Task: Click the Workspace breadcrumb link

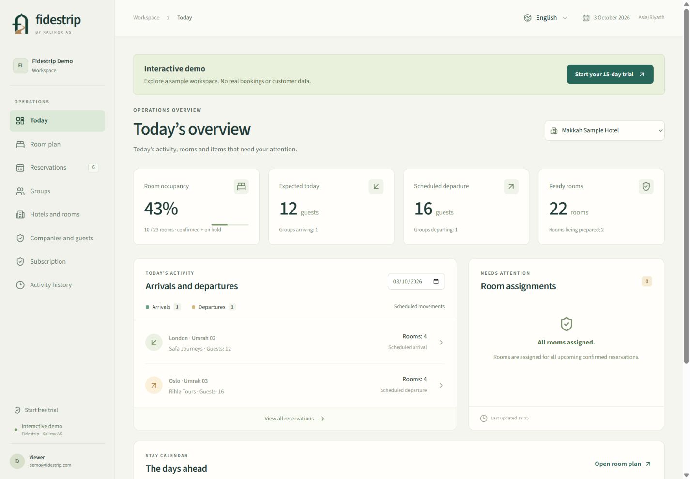Action: tap(146, 18)
